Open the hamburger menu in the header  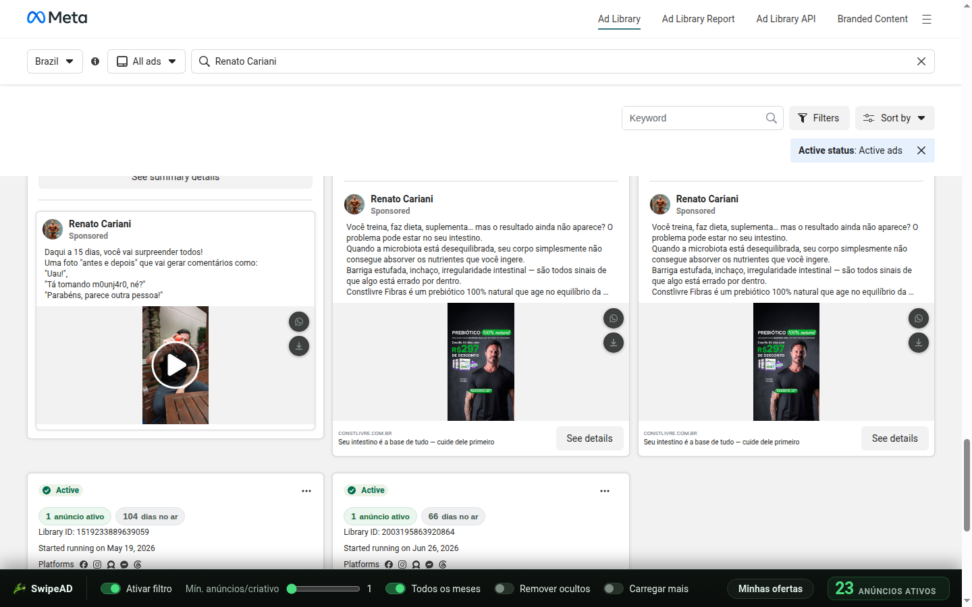pos(927,20)
